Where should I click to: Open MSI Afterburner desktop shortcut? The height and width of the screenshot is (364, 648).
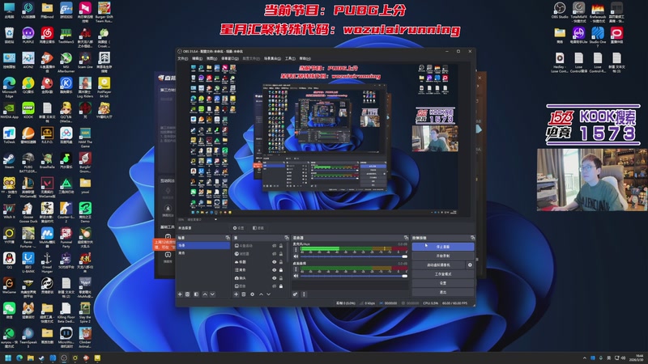(66, 62)
